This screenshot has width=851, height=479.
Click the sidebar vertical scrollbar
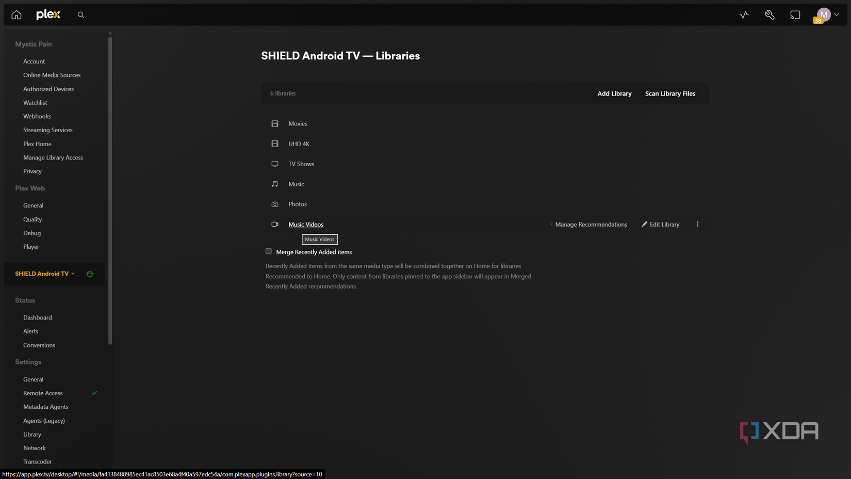(x=110, y=189)
